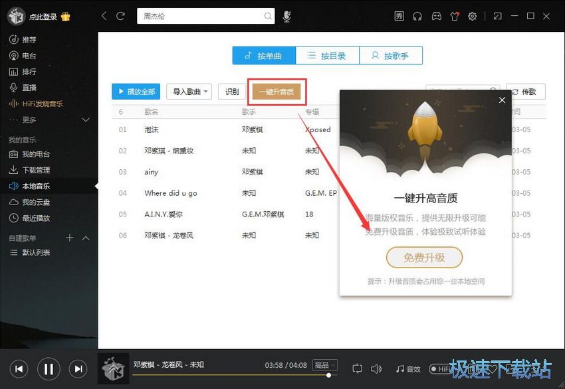Open the game controller icon
The image size is (565, 389).
click(436, 16)
